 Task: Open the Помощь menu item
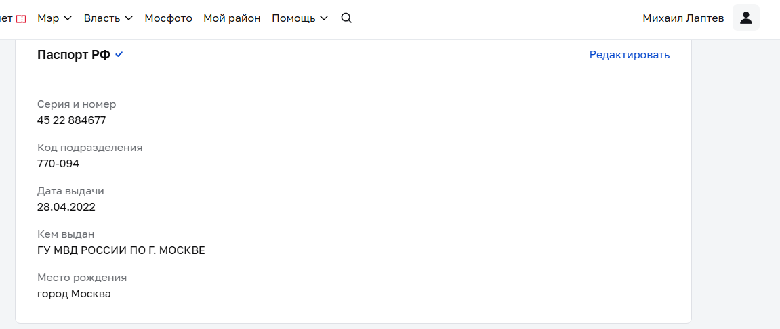pos(293,18)
